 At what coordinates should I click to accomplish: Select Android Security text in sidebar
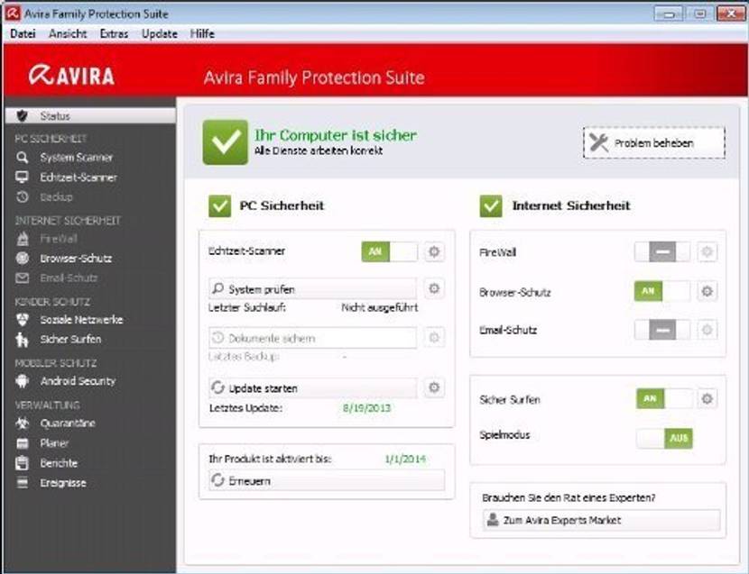click(79, 381)
